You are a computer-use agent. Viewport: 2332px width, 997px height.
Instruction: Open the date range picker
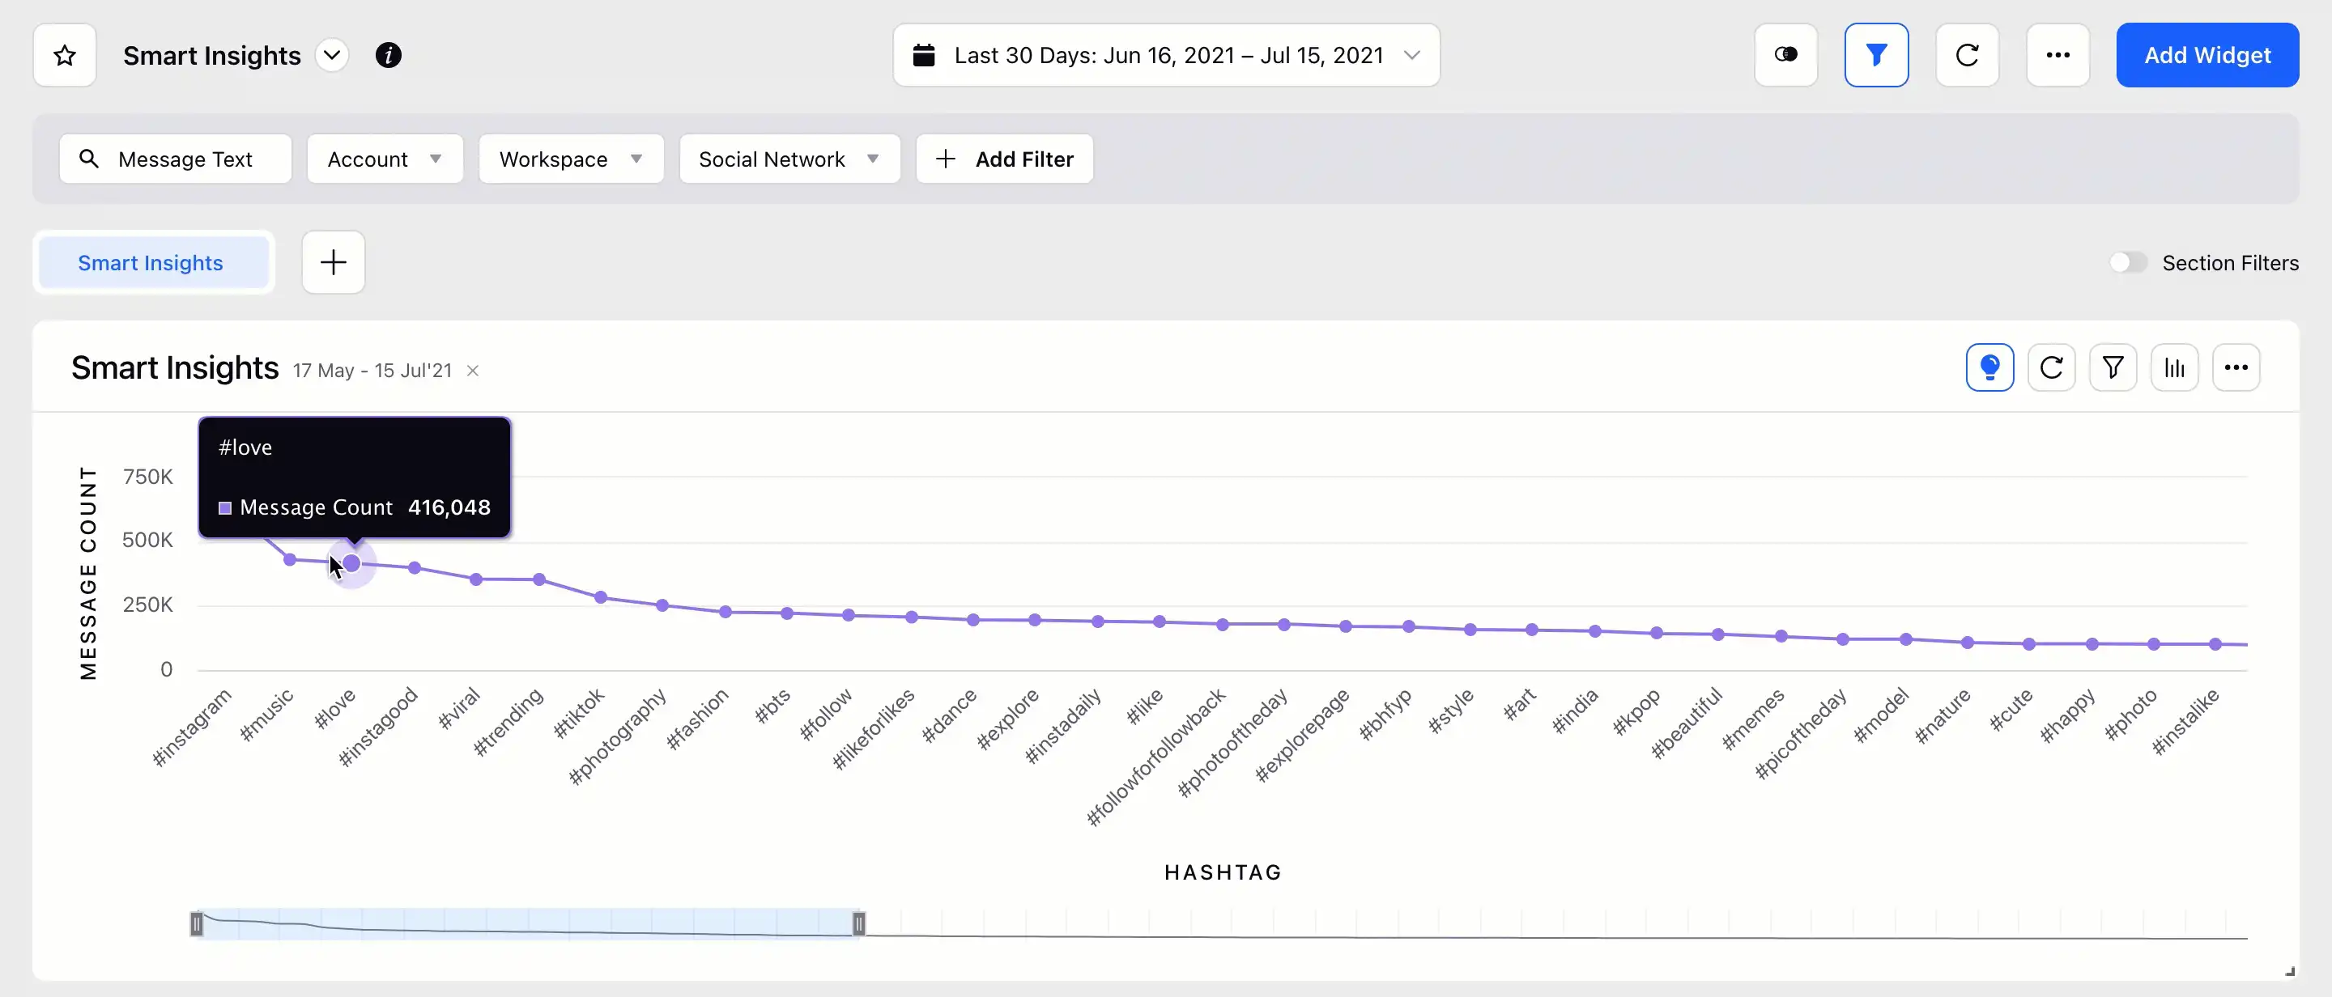[x=1166, y=55]
